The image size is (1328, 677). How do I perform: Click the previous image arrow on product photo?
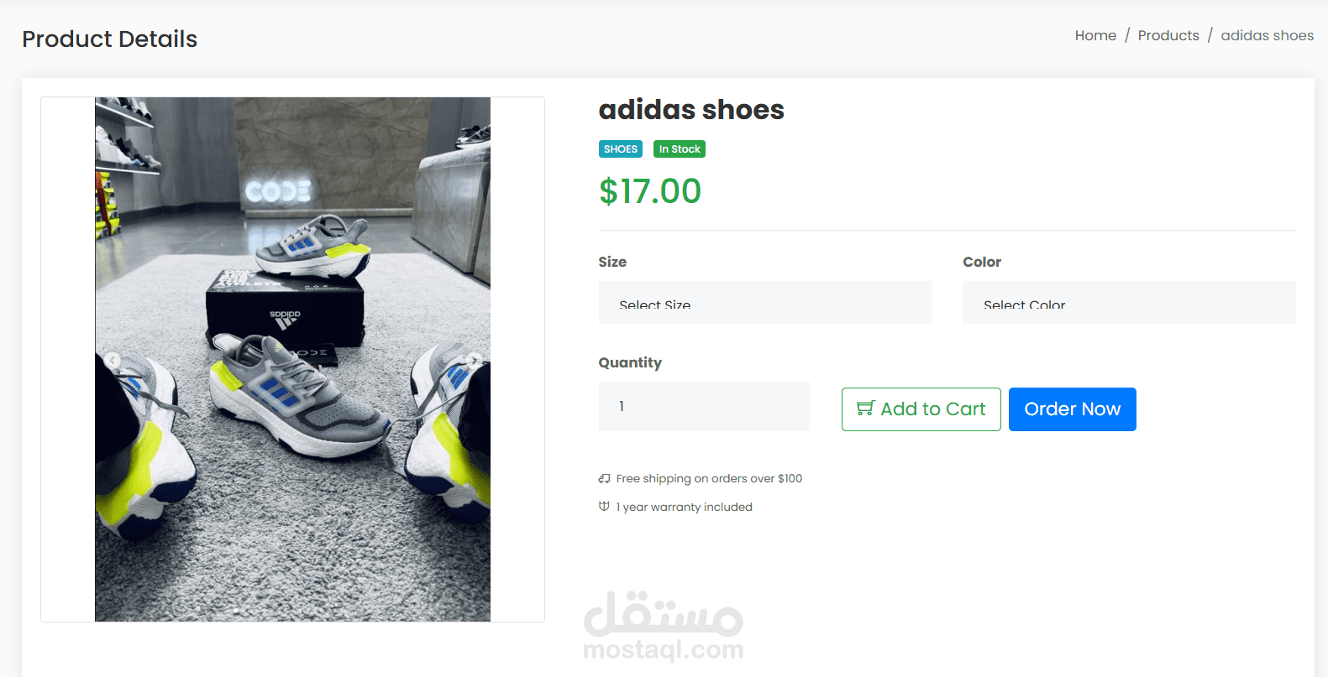(113, 361)
